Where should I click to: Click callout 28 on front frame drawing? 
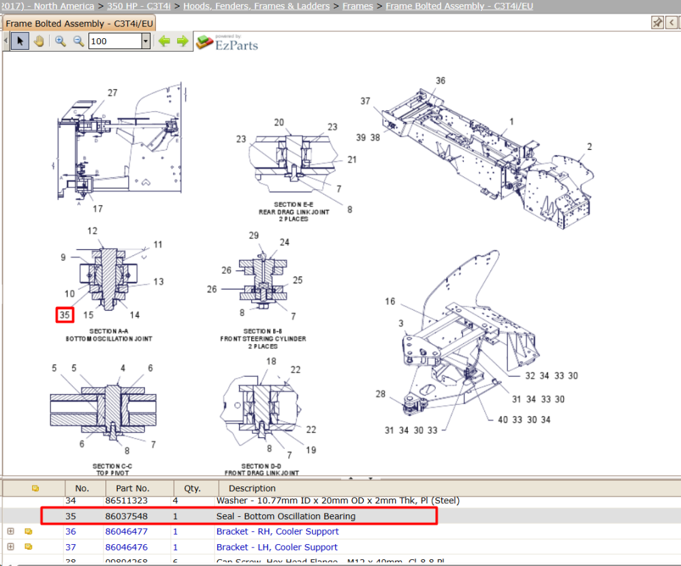pos(381,394)
